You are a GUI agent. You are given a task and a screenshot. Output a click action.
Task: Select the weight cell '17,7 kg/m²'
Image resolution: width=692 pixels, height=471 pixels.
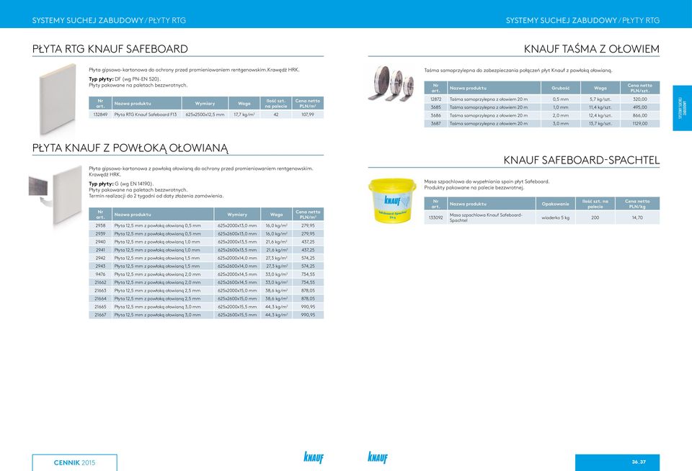point(244,115)
